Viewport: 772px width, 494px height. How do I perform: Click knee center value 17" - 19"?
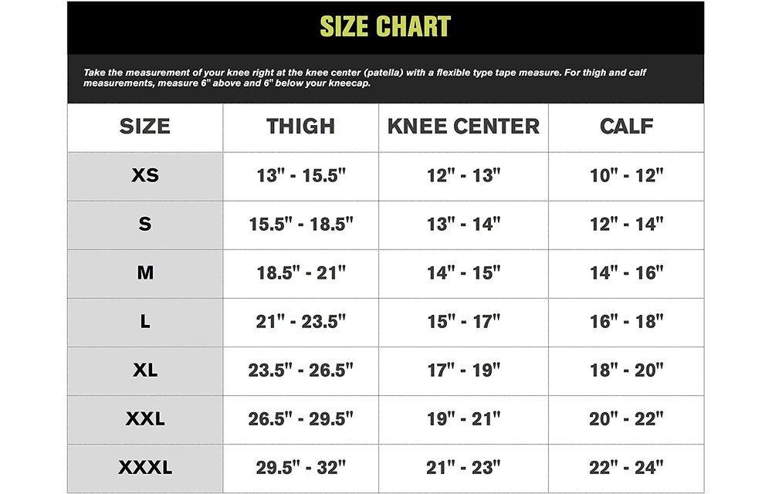click(x=463, y=370)
